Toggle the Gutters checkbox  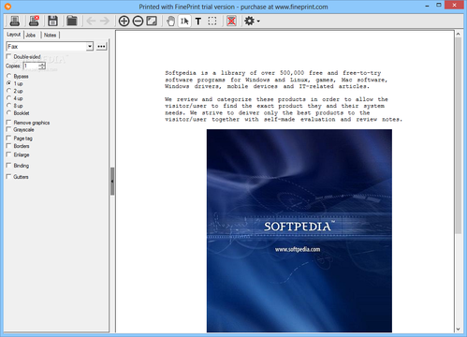[8, 176]
